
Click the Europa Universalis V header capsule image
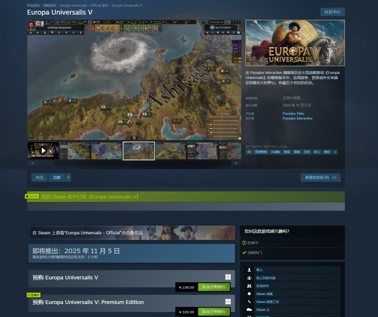[295, 43]
